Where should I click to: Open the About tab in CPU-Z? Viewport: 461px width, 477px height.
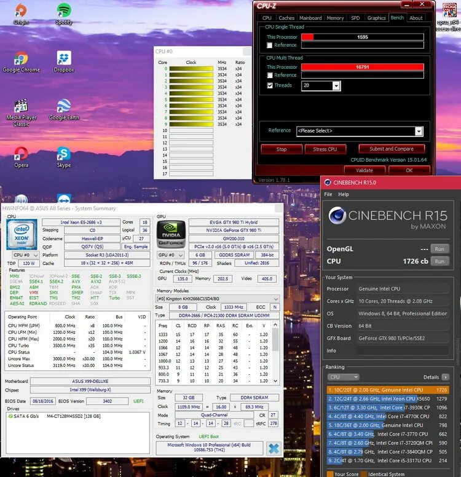point(416,18)
